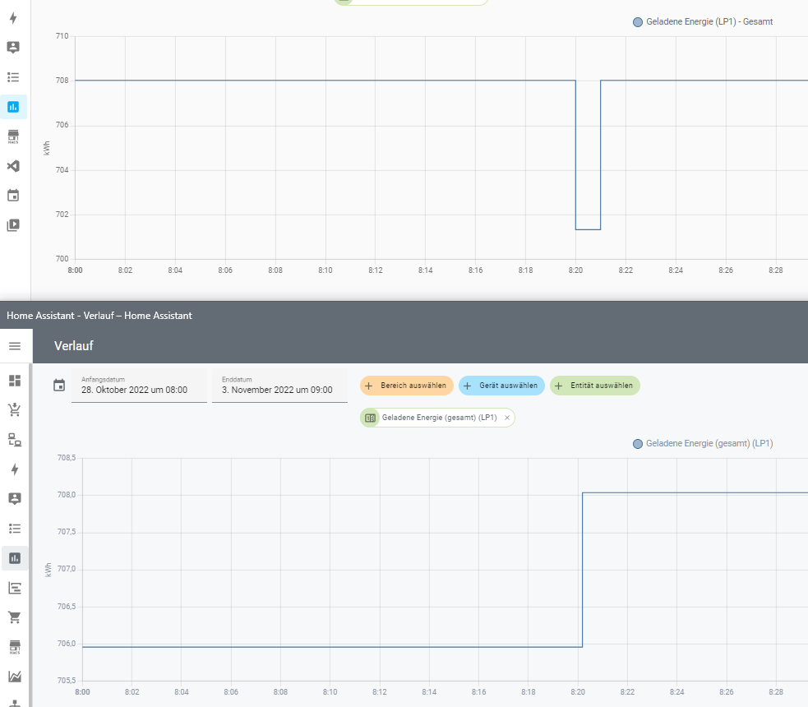Open the Logbook list icon in lower sidebar
808x707 pixels.
click(x=15, y=529)
